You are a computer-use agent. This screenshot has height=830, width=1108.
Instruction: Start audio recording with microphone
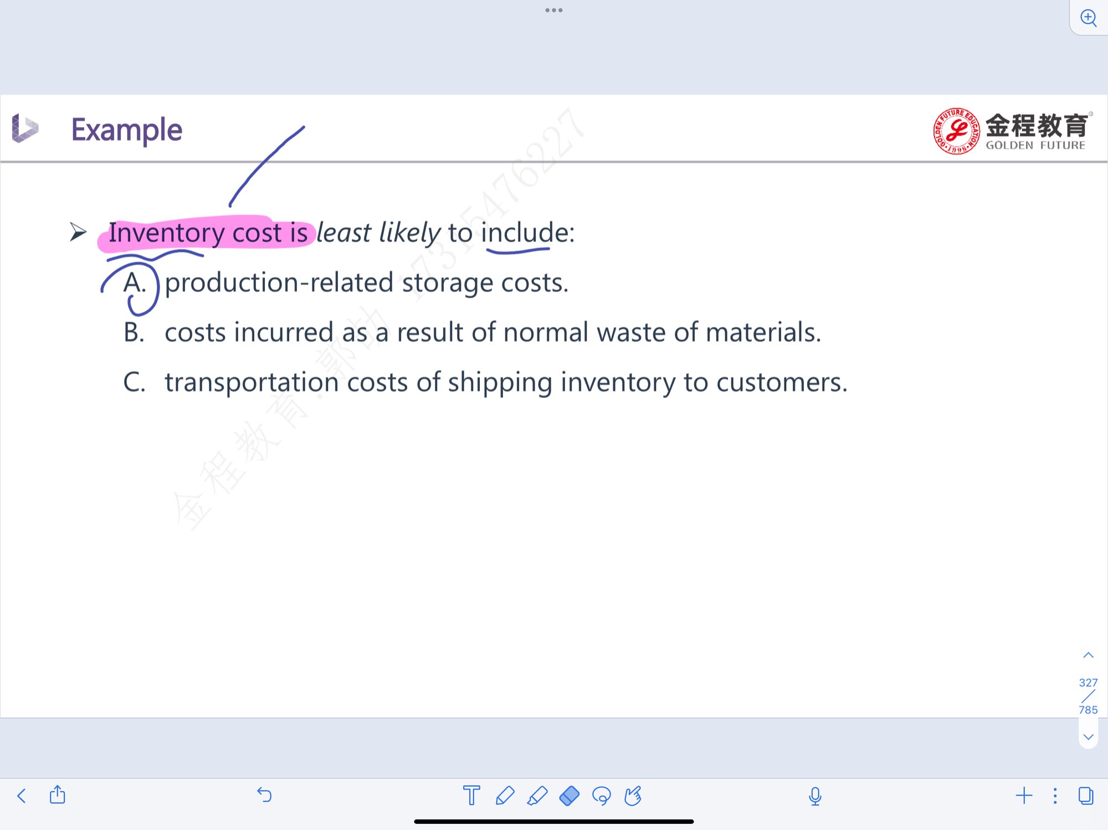pos(815,796)
